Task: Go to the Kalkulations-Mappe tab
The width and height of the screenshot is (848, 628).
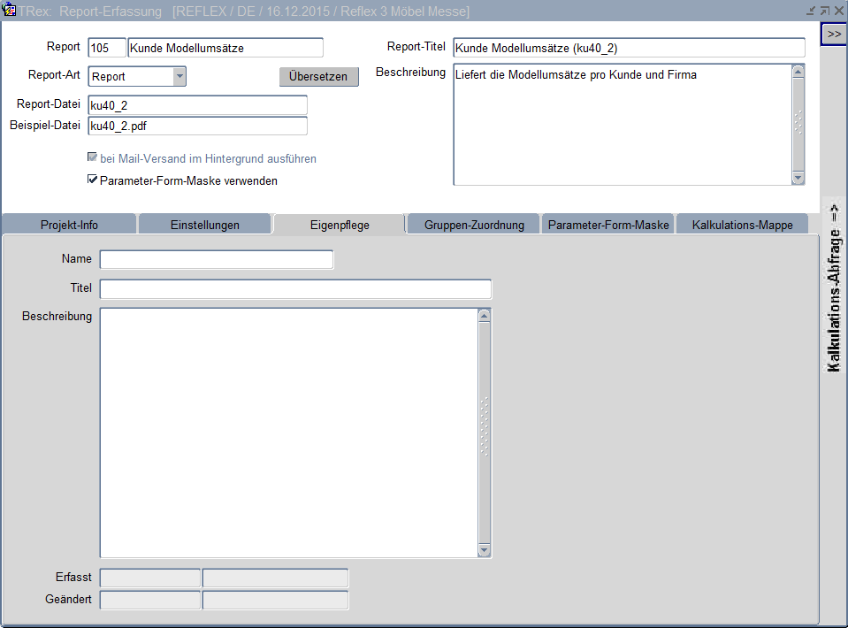Action: 742,225
